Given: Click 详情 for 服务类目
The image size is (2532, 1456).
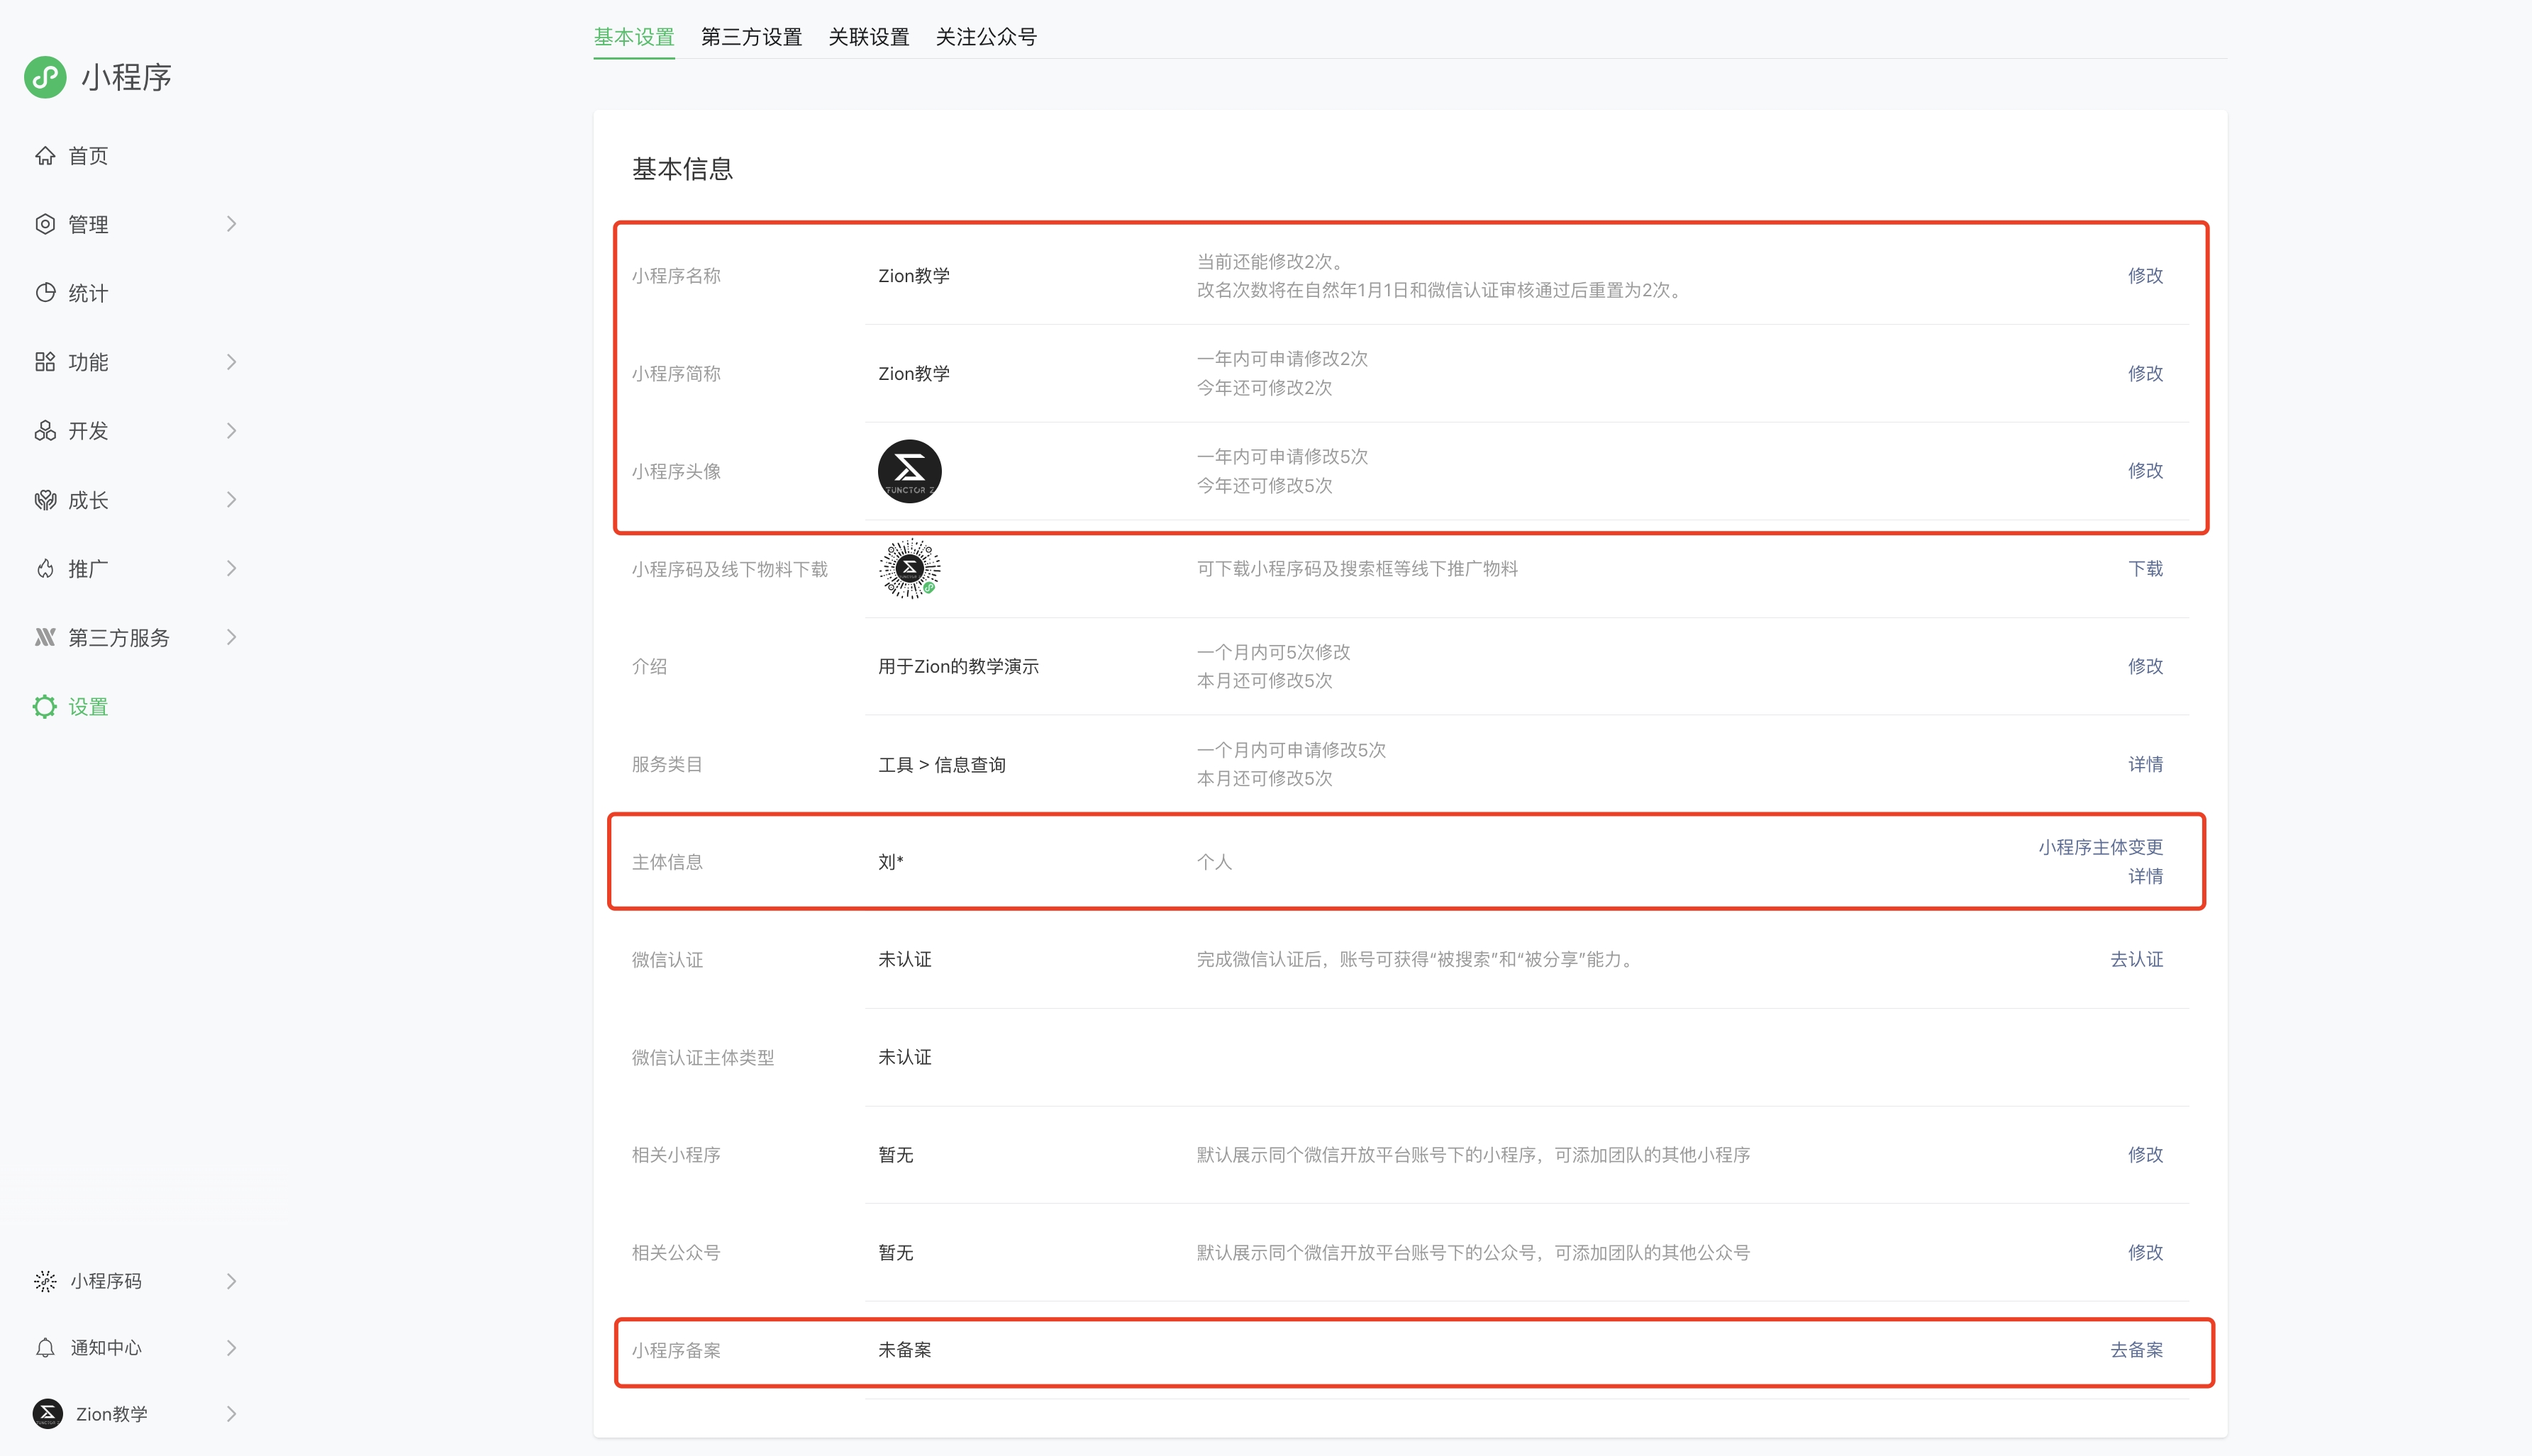Looking at the screenshot, I should pyautogui.click(x=2145, y=764).
